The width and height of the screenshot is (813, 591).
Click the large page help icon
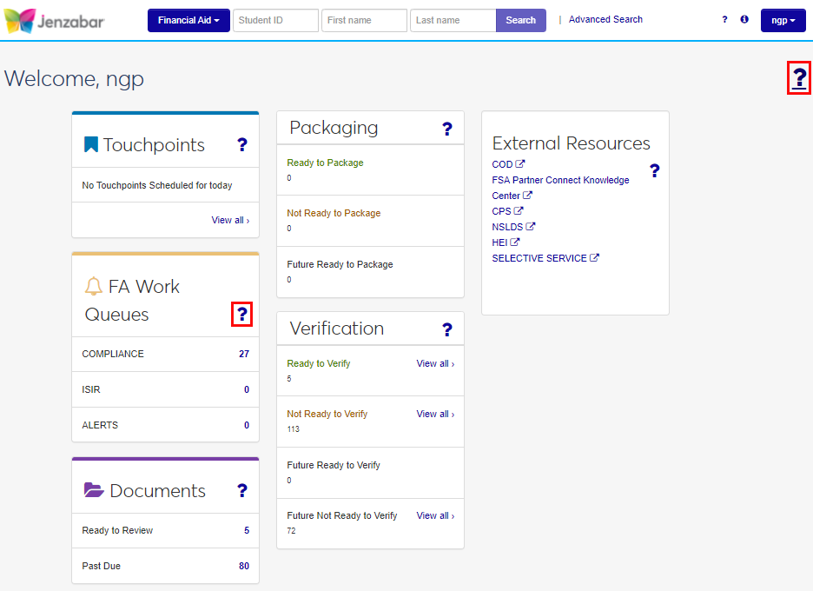[799, 78]
